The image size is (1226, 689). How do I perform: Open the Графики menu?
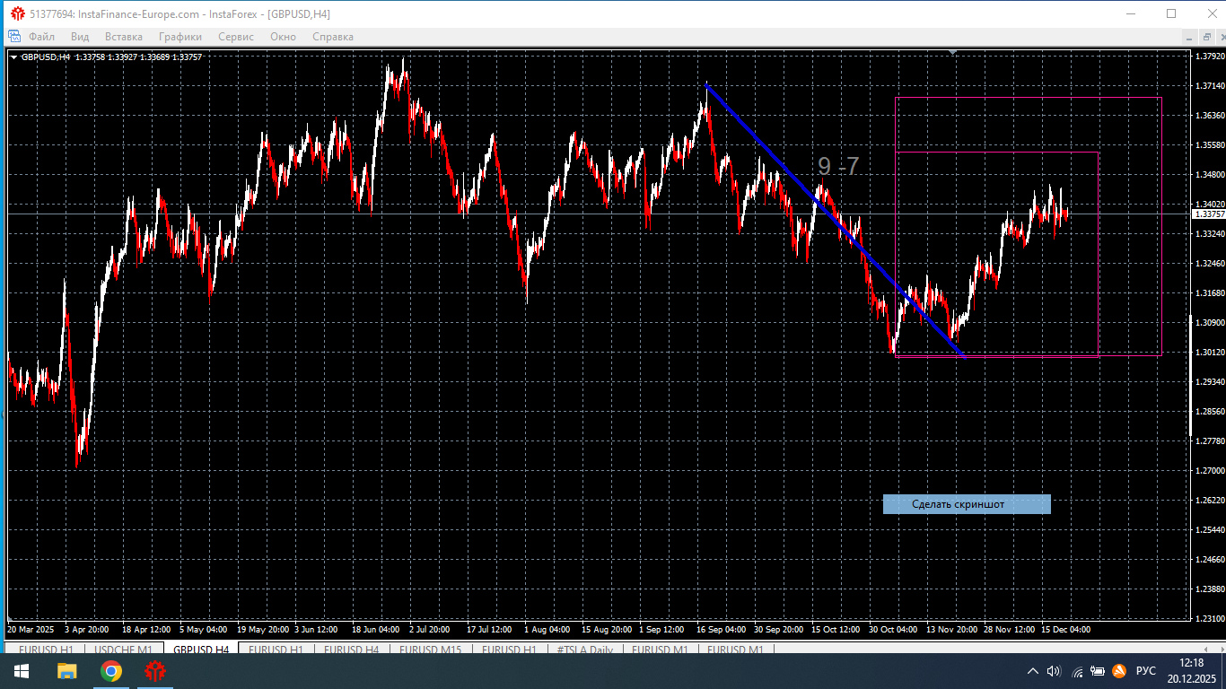[180, 37]
